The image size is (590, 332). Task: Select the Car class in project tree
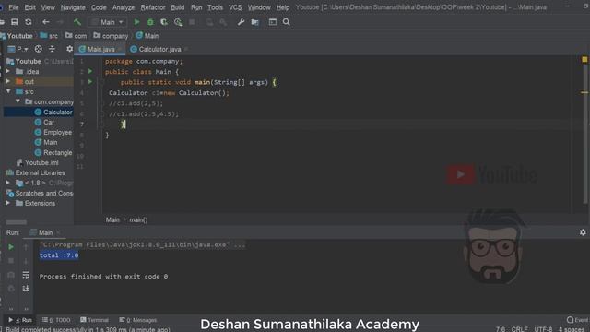[44, 122]
